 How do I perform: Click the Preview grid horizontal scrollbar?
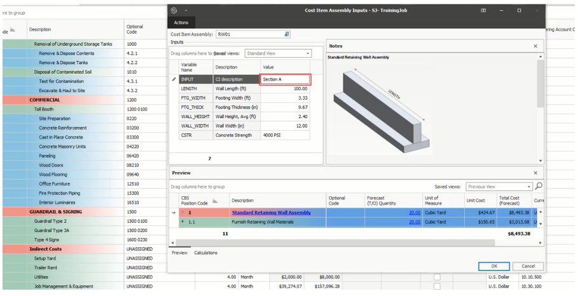[x=356, y=243]
